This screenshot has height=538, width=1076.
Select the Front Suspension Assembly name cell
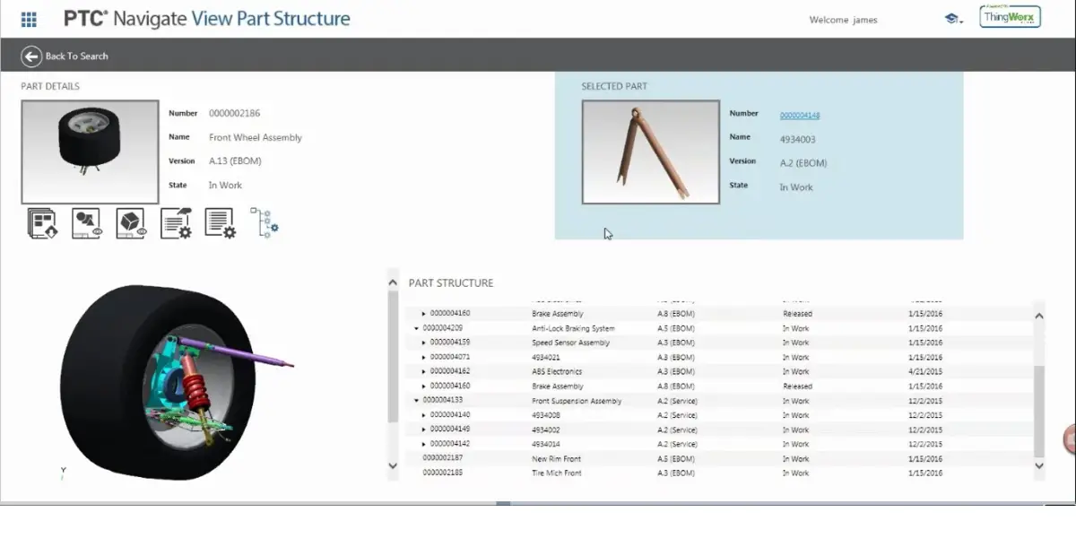click(577, 401)
